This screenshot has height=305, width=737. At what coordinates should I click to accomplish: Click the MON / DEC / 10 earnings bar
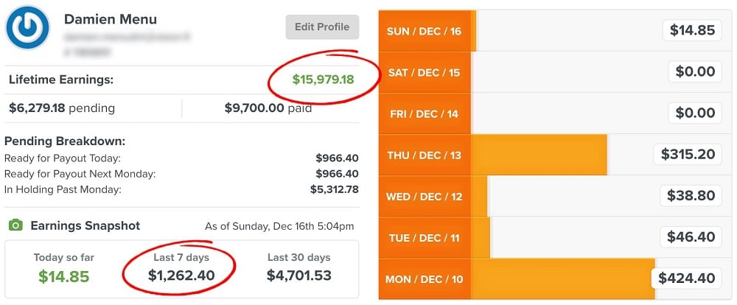(x=562, y=278)
